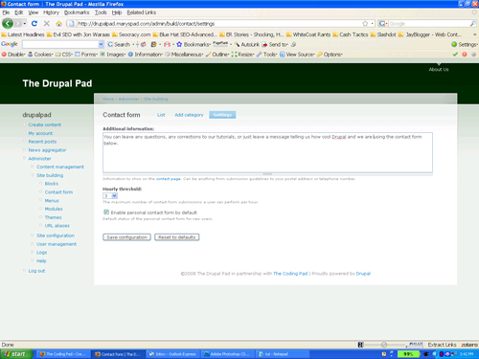Click View Source in developer toolbar
Image resolution: width=479 pixels, height=359 pixels.
pos(297,55)
